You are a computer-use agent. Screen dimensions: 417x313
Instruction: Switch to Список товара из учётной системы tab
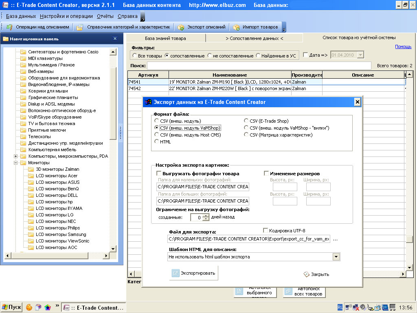pyautogui.click(x=359, y=38)
